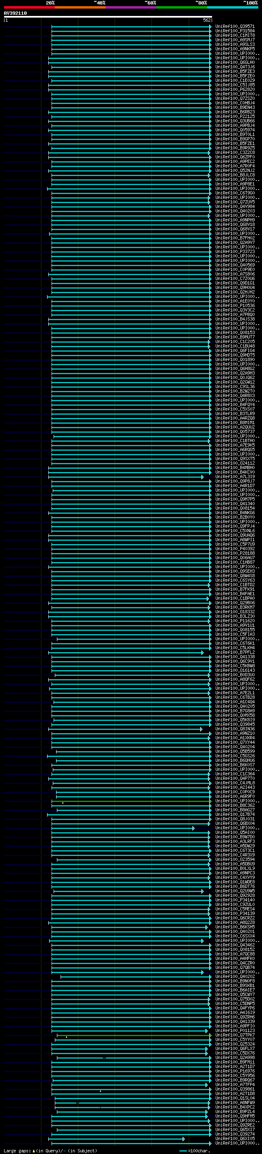
Task: Select hit label UniRef100_B8AG27
Action: pos(235,810)
